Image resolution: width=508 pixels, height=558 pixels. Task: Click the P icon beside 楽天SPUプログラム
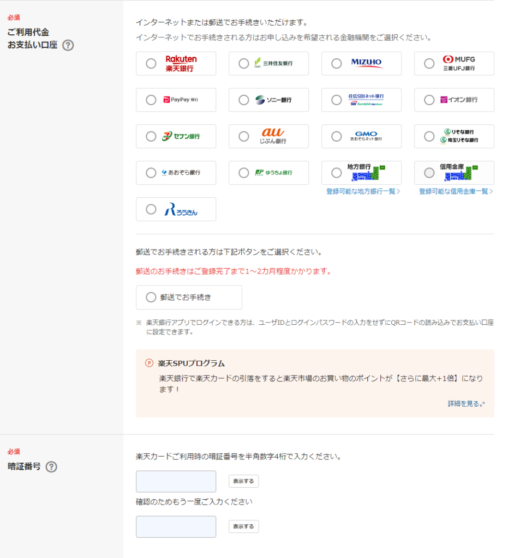pos(149,363)
